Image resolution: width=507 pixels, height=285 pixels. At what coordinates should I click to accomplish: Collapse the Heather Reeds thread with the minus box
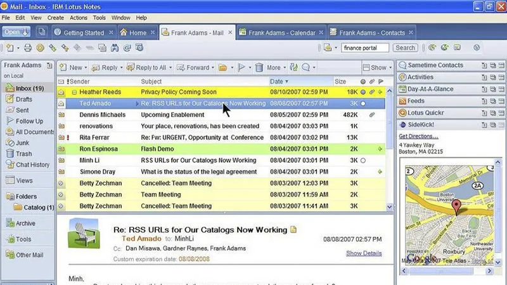(74, 92)
